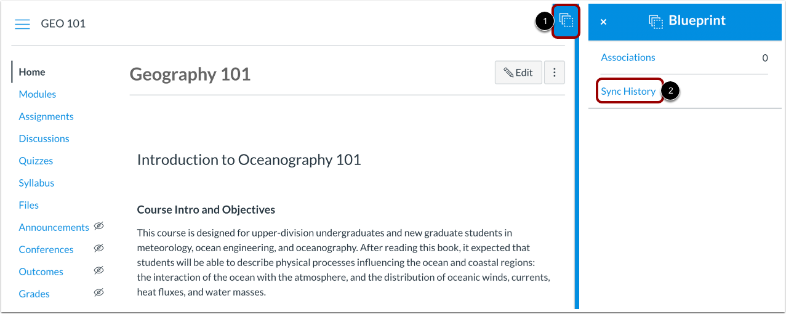Viewport: 786px width, 314px height.
Task: Open the vertical three-dot options menu
Action: point(555,73)
